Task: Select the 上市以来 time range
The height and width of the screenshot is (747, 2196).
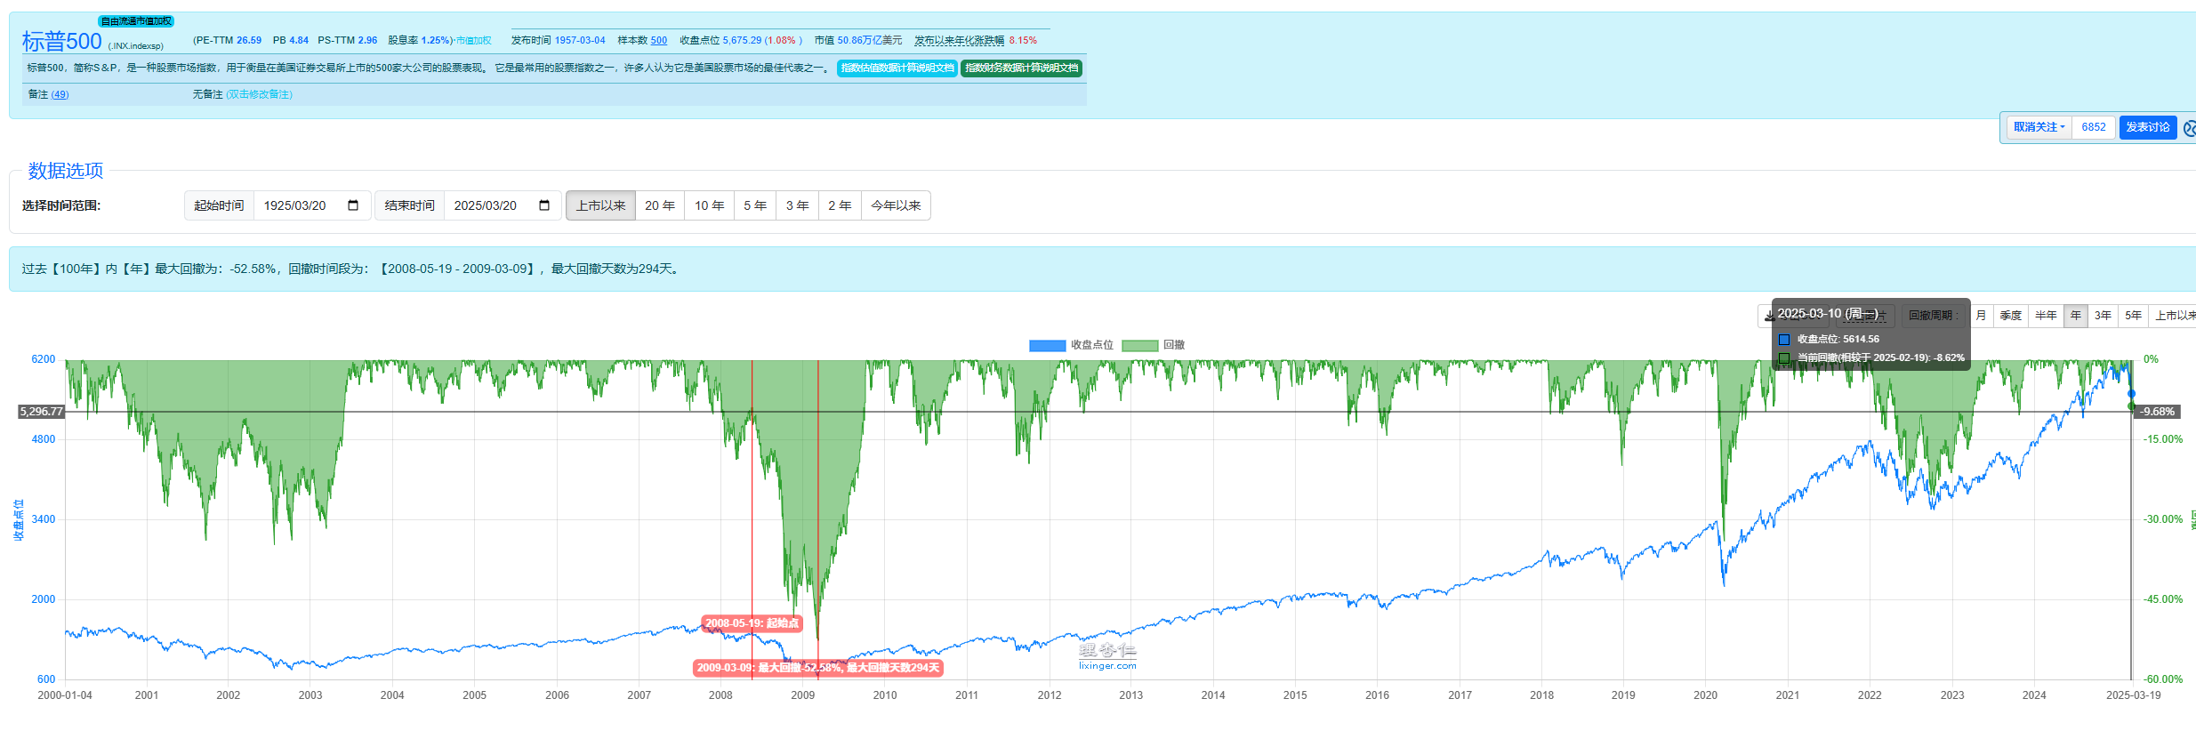Action: tap(600, 205)
